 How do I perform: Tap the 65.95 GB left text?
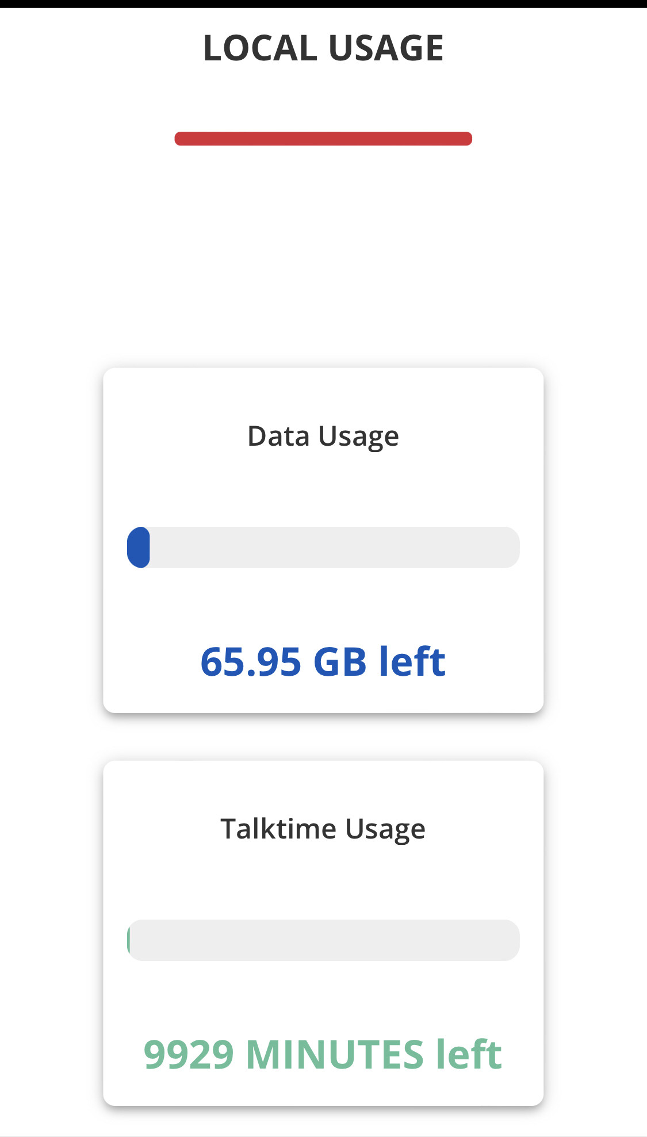pyautogui.click(x=323, y=661)
